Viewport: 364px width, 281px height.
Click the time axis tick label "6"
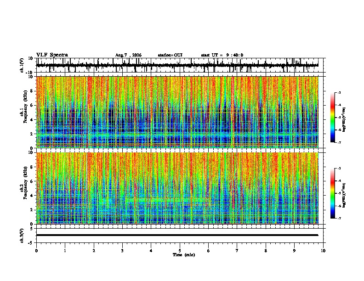pos(208,251)
